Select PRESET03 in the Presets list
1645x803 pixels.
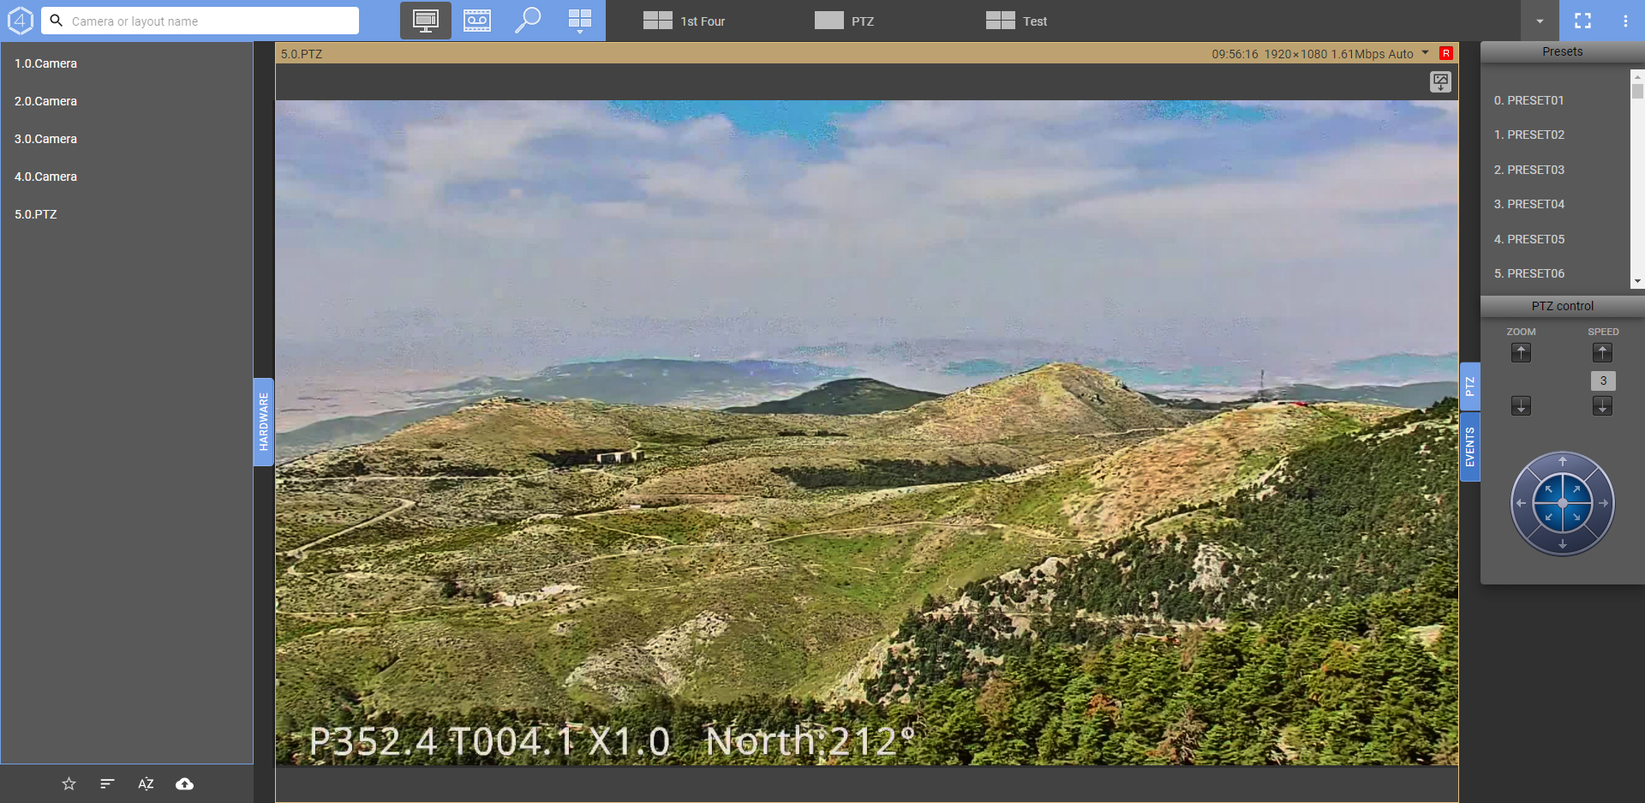tap(1528, 170)
